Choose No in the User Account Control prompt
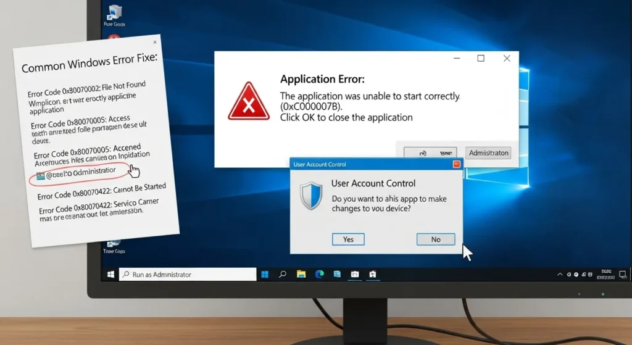 436,239
